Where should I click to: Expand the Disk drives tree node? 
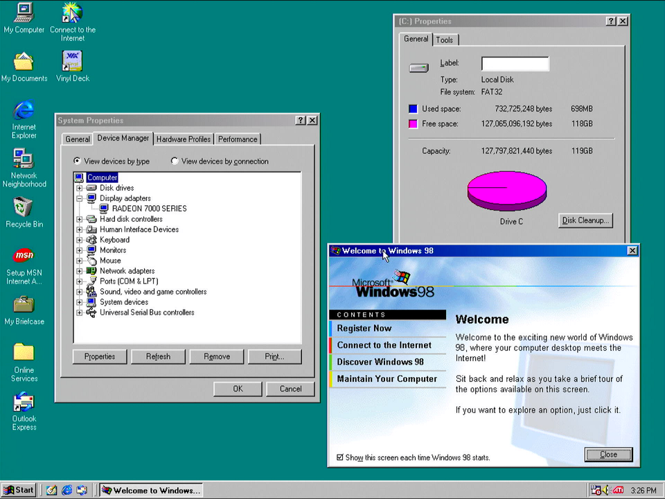(x=79, y=188)
